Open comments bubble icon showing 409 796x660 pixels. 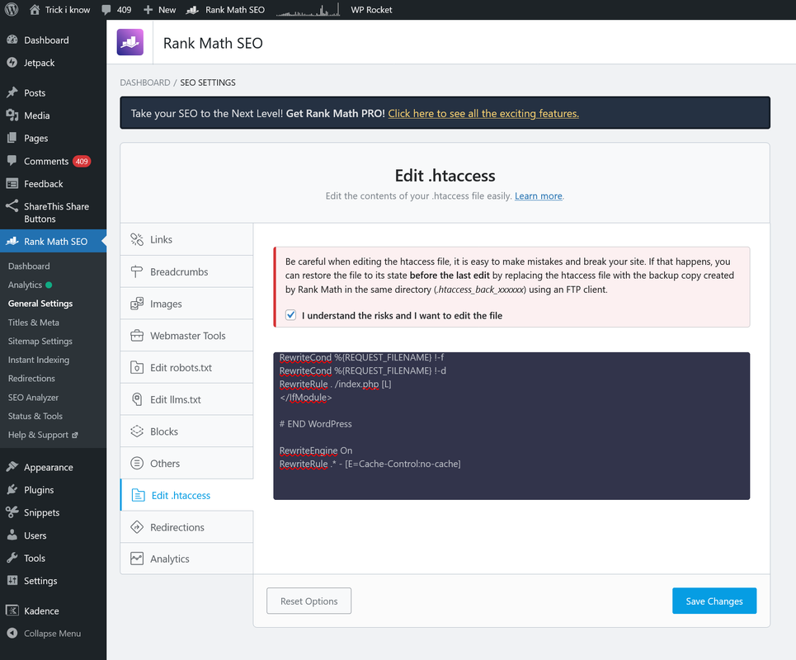pos(106,10)
